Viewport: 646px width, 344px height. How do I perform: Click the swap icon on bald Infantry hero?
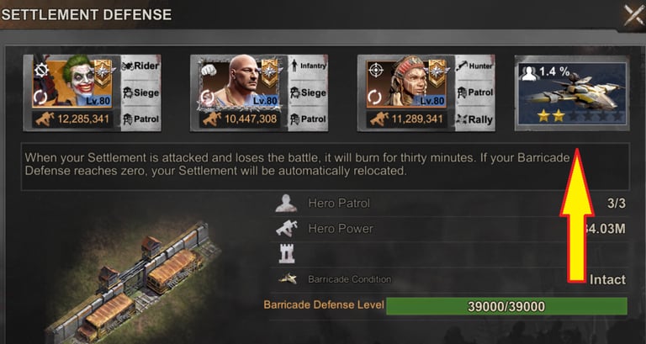pos(208,98)
